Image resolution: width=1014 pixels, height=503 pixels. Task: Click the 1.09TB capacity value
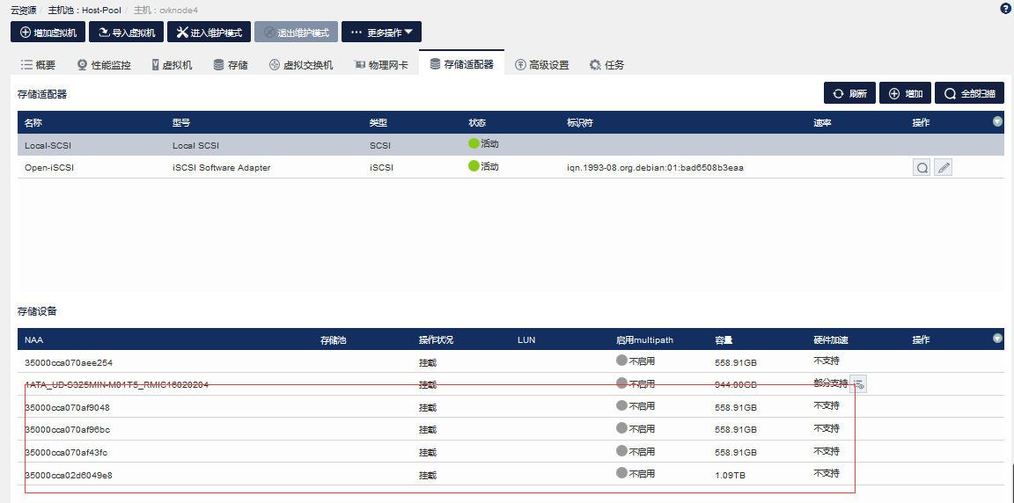pos(730,475)
